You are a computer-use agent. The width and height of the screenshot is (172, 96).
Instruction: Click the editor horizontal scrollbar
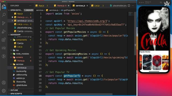tap(79, 94)
